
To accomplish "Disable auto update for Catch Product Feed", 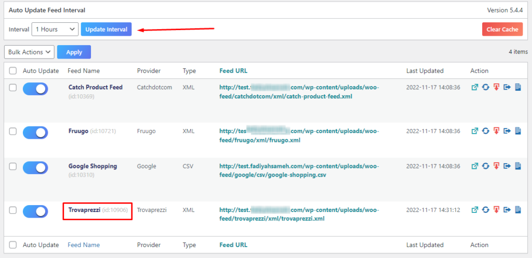I will 35,89.
